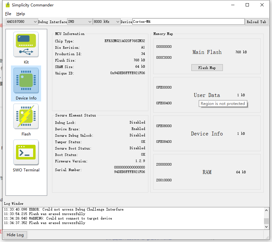The height and width of the screenshot is (242, 272).
Task: Select the Flash programming icon
Action: (x=26, y=117)
